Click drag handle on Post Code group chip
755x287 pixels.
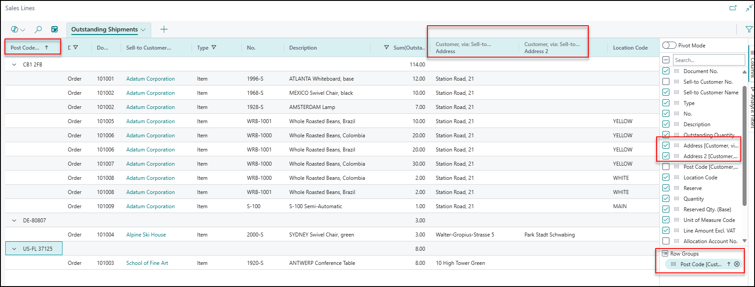673,264
